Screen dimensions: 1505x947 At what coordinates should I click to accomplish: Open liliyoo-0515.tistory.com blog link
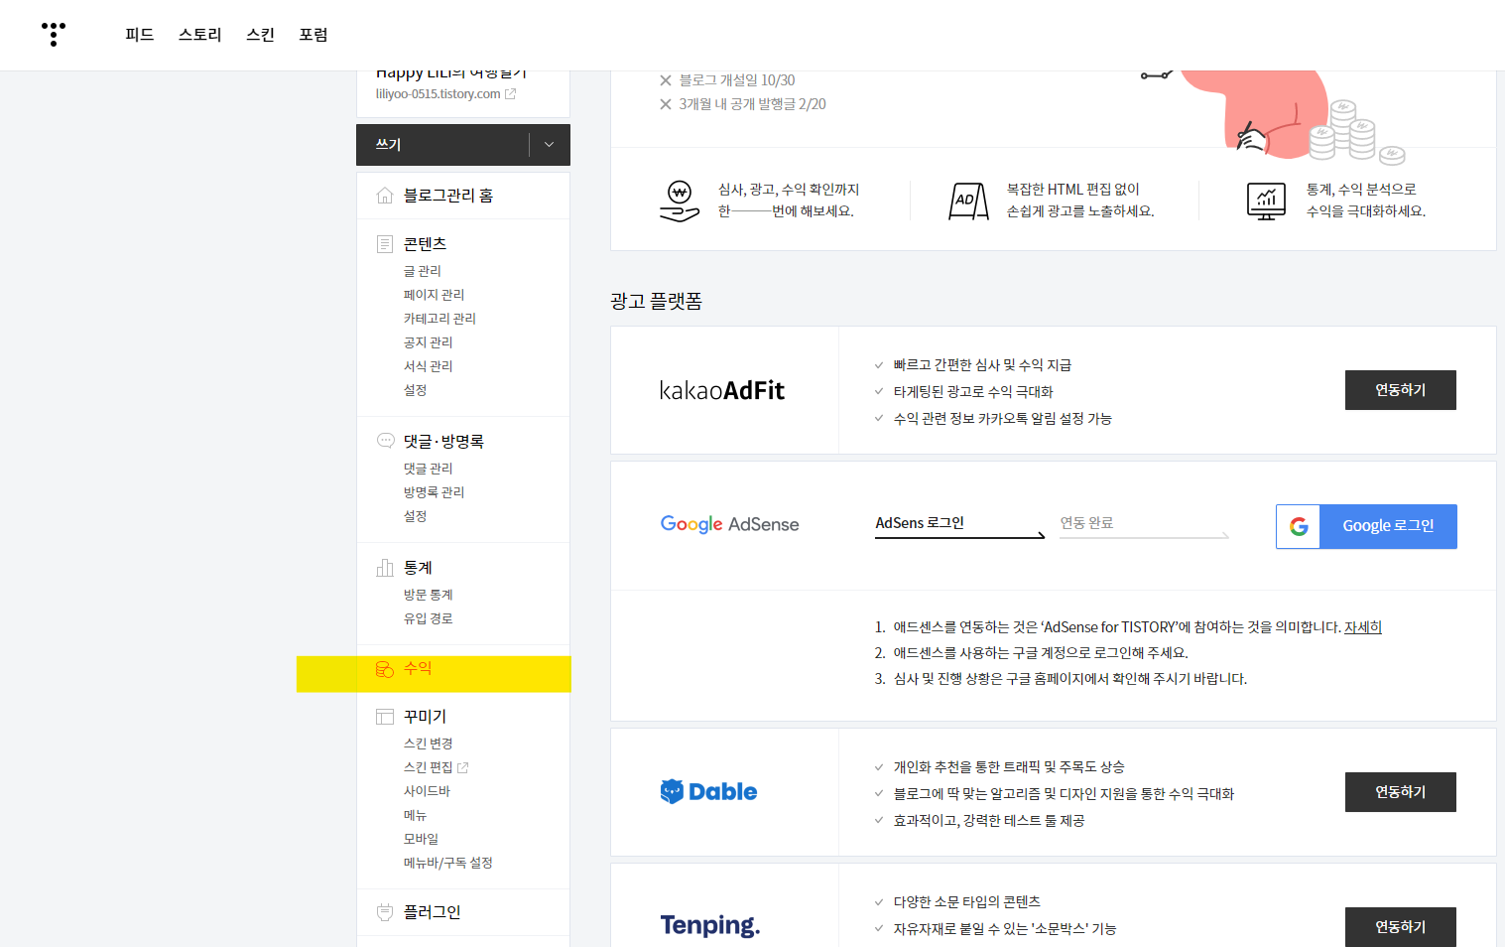(438, 94)
